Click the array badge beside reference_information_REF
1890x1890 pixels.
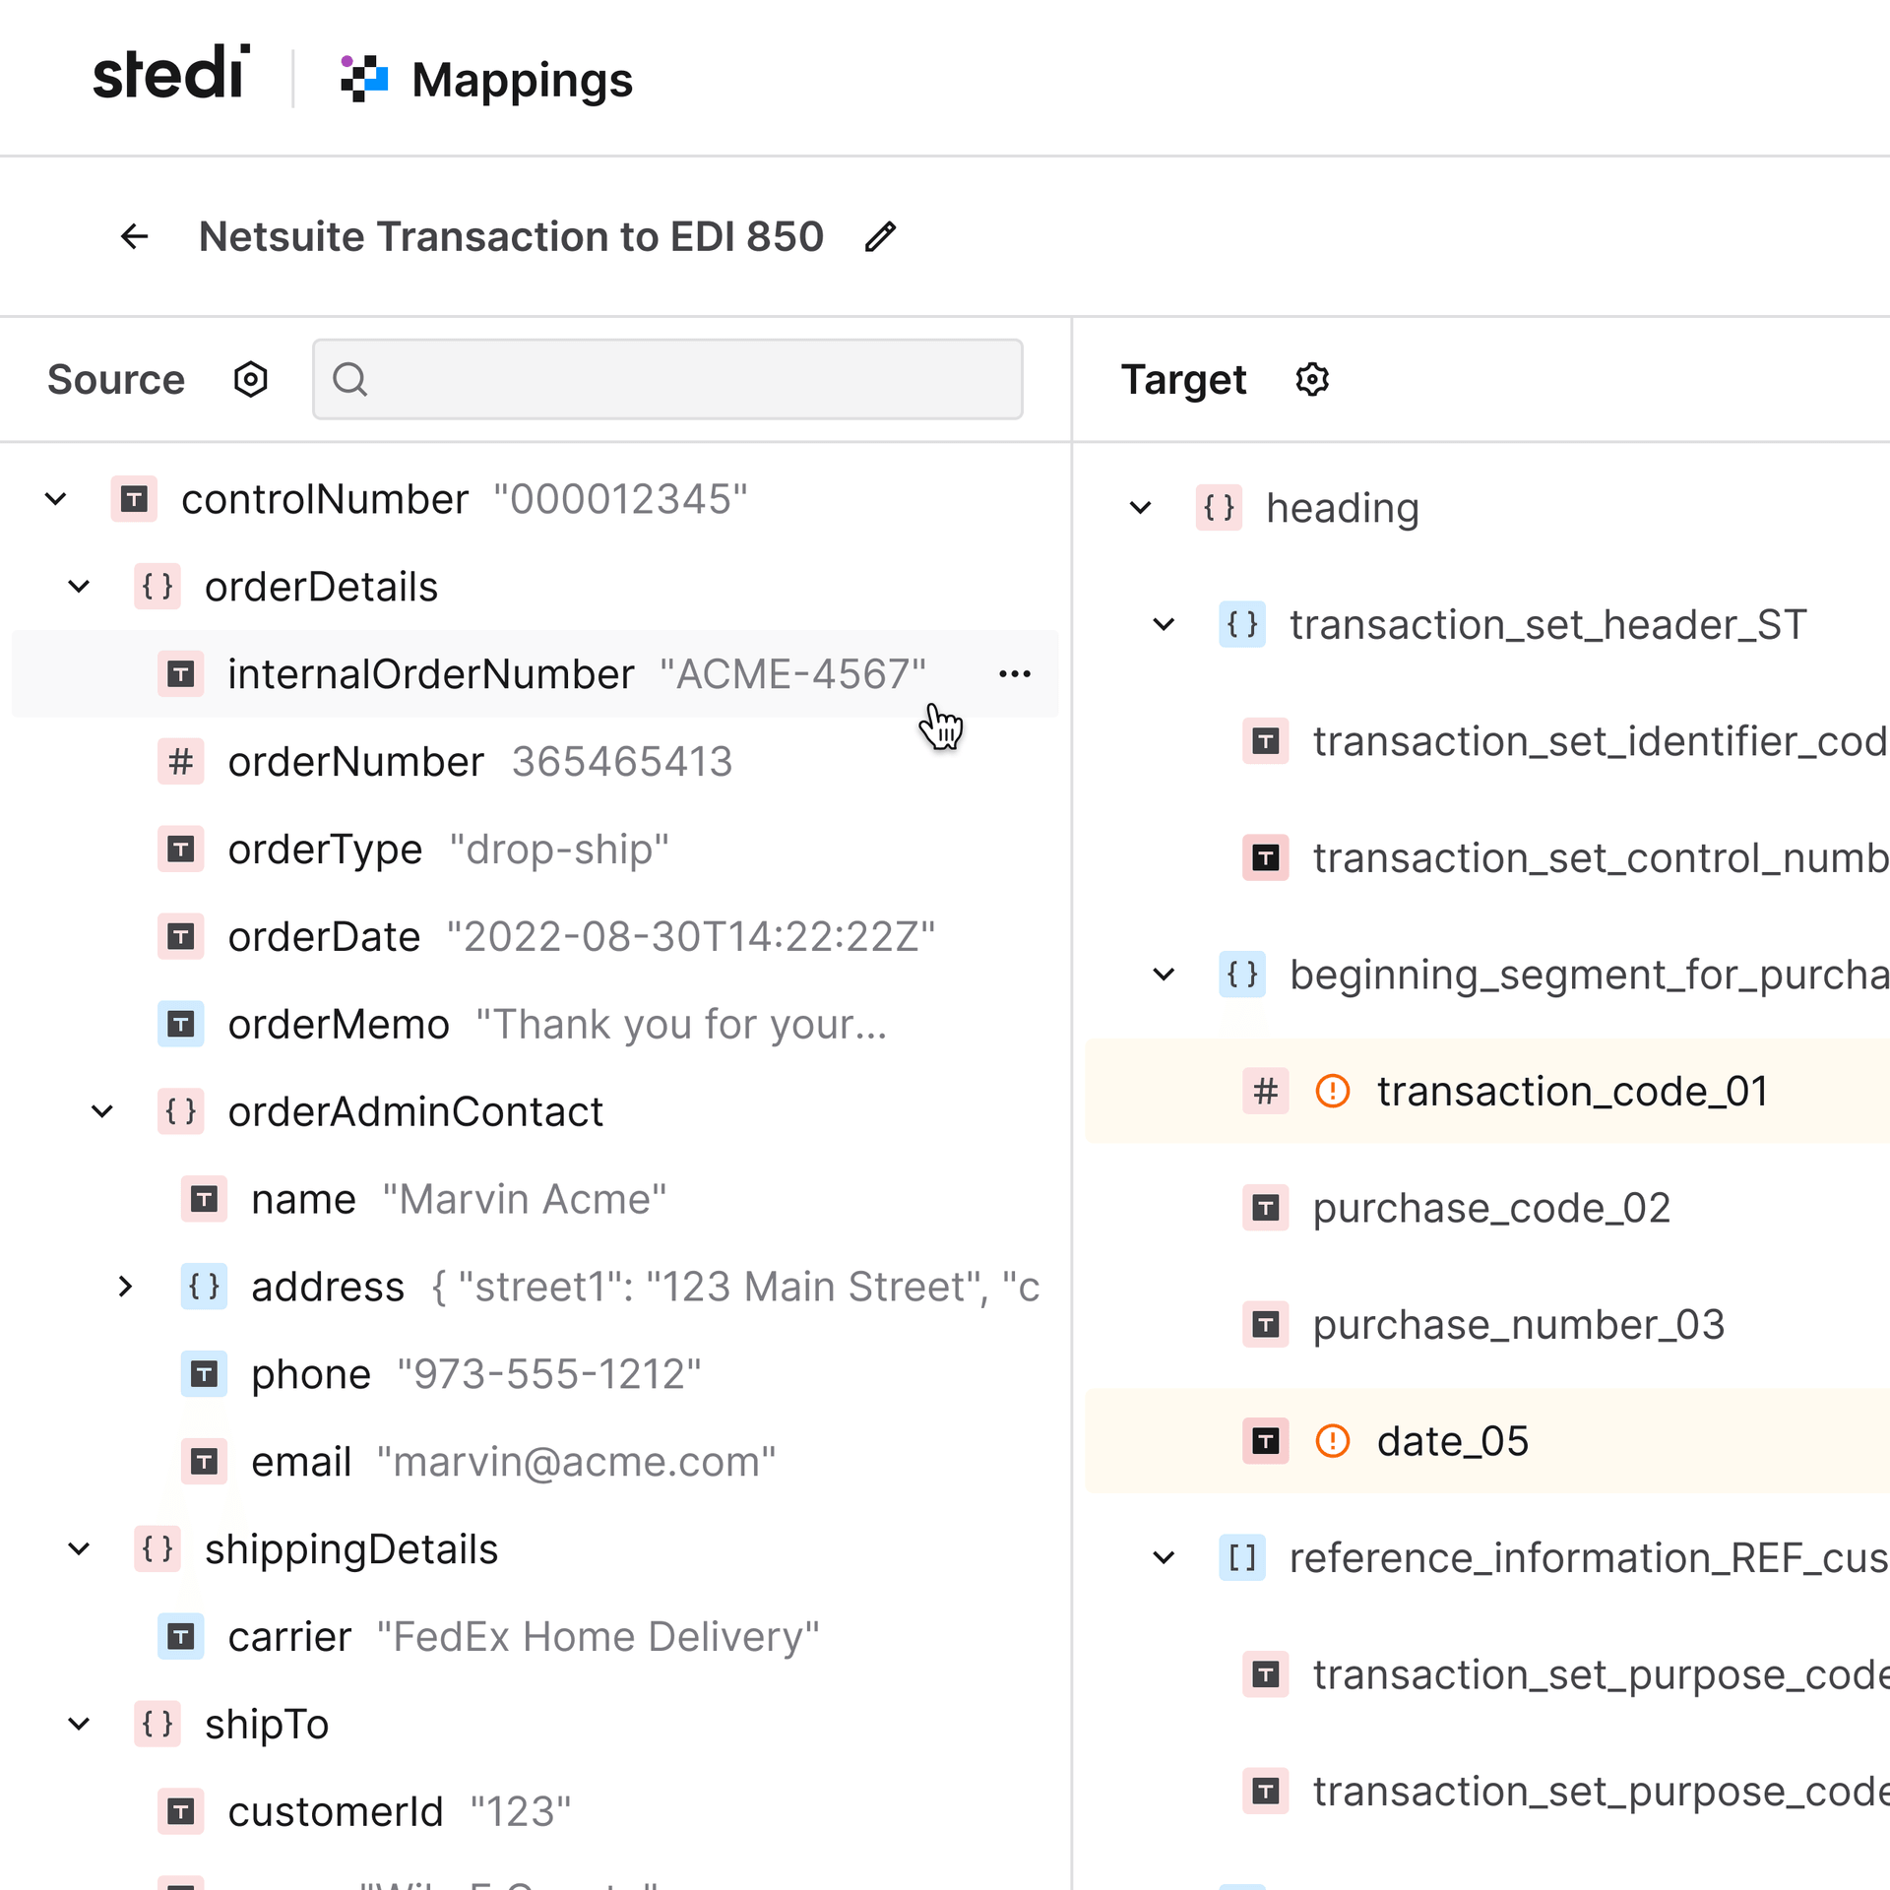pos(1241,1558)
